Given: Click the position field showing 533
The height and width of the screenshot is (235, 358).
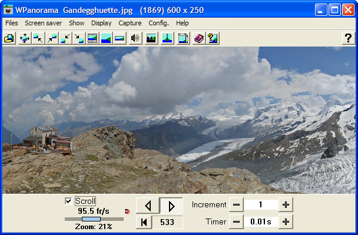Looking at the screenshot, I should (167, 222).
